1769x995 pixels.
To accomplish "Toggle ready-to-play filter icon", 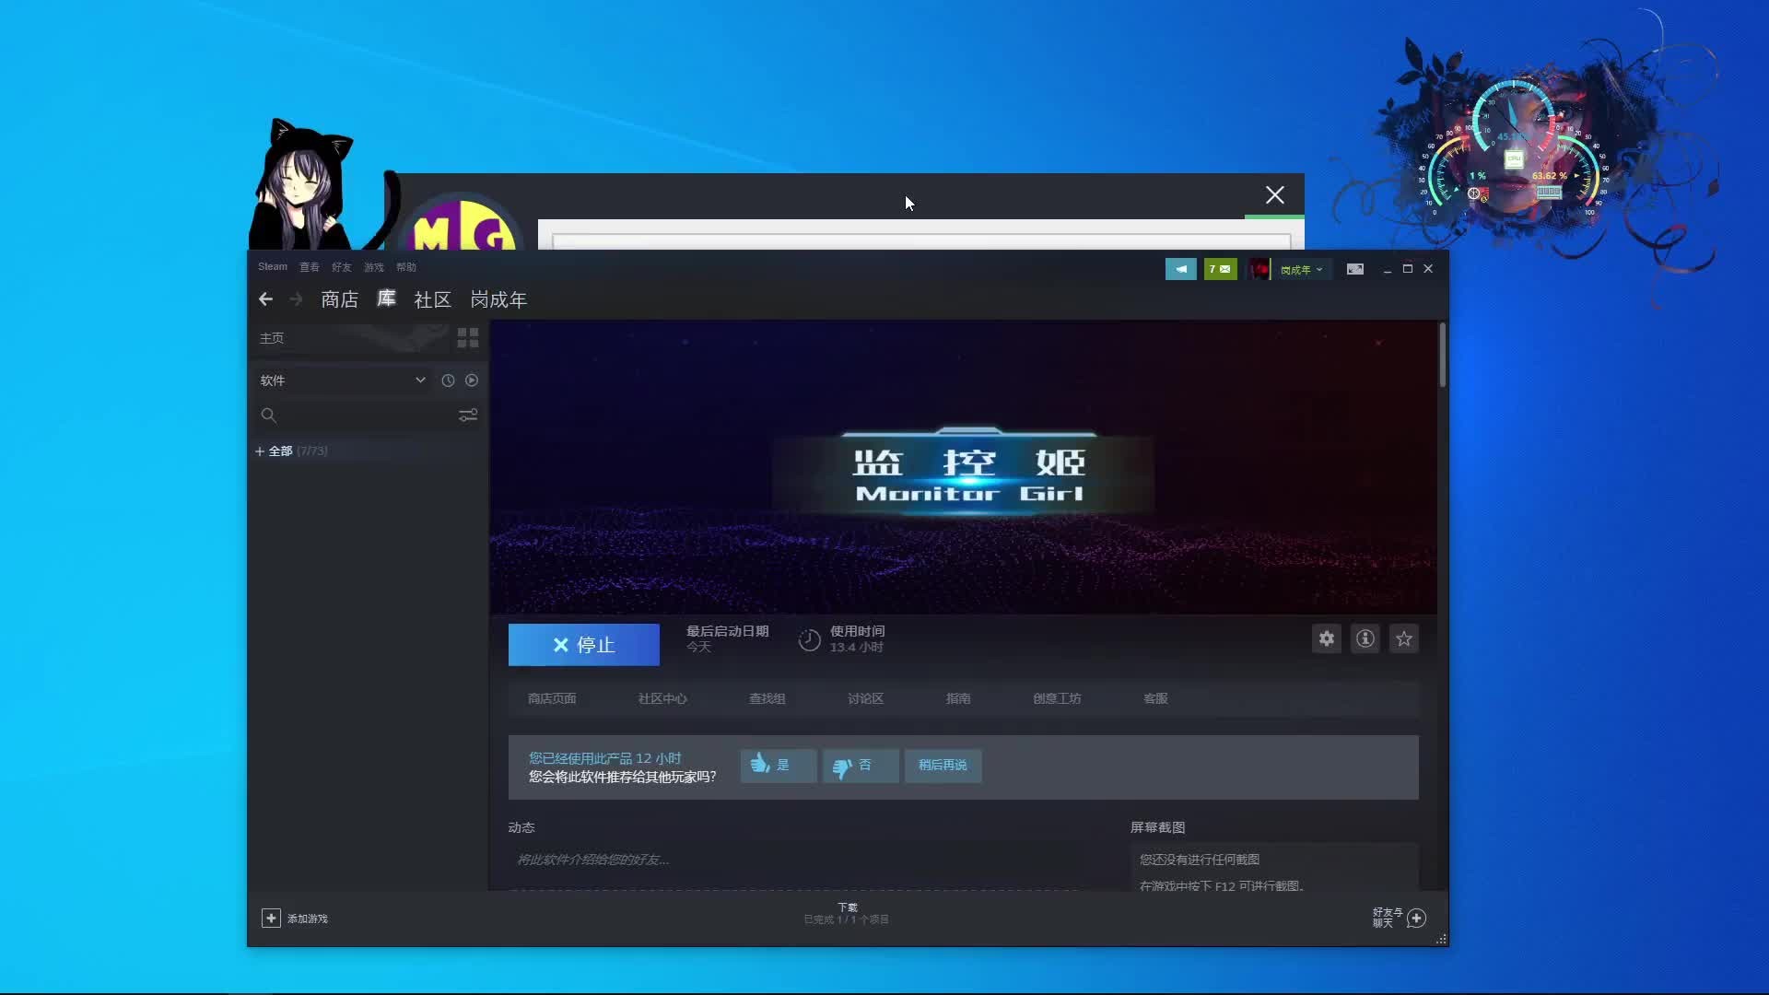I will point(472,380).
